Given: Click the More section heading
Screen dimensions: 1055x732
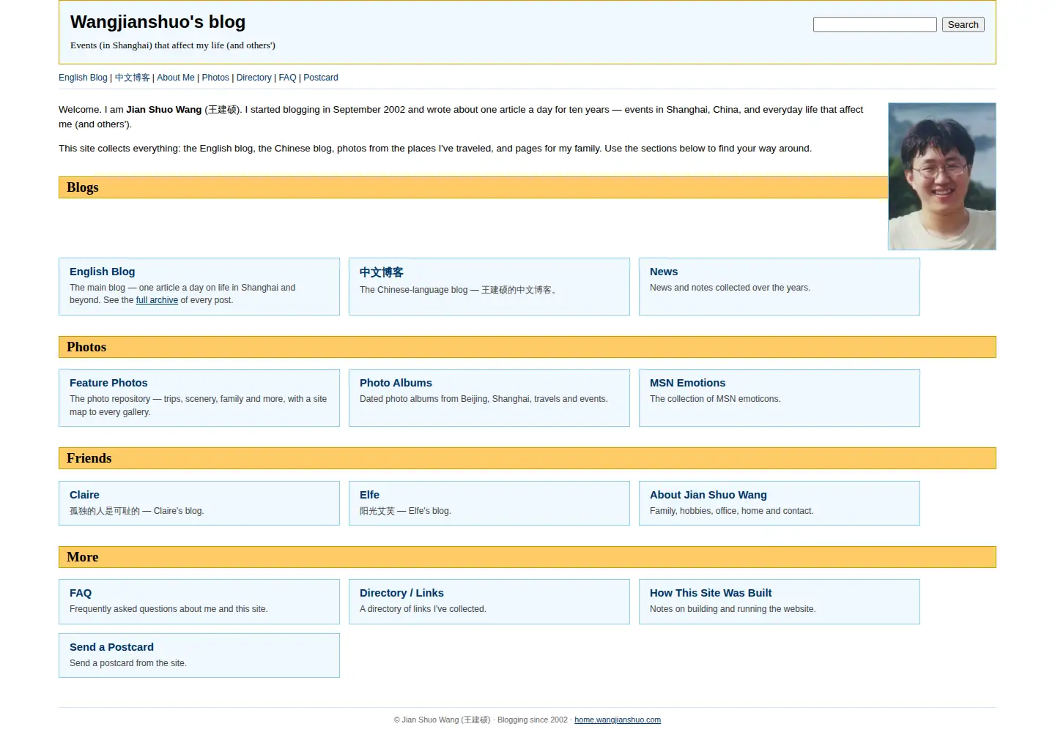Looking at the screenshot, I should (527, 557).
